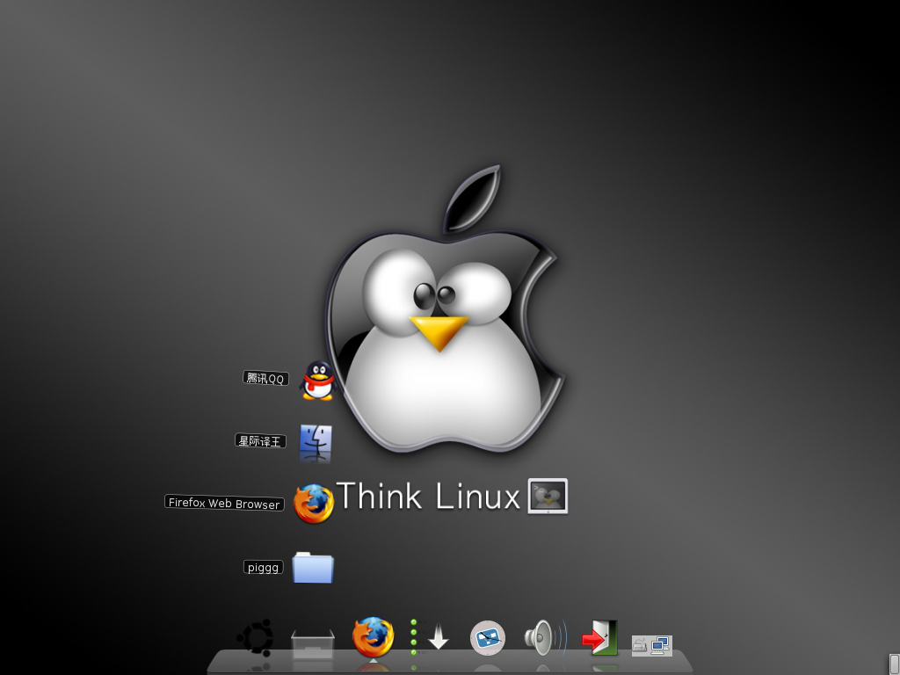Viewport: 900px width, 675px height.
Task: Click the red-arrow door logout icon
Action: click(599, 637)
